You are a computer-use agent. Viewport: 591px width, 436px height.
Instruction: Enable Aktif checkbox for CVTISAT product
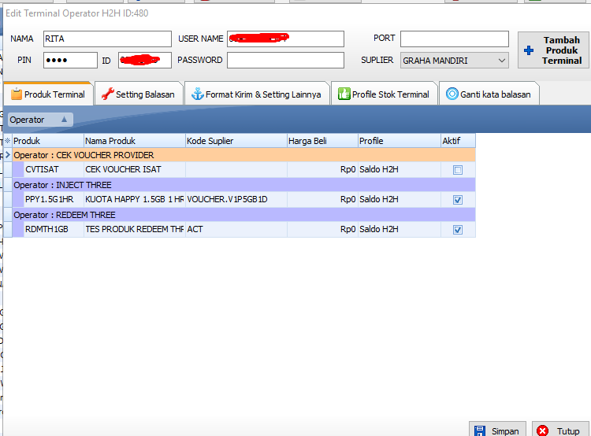458,170
